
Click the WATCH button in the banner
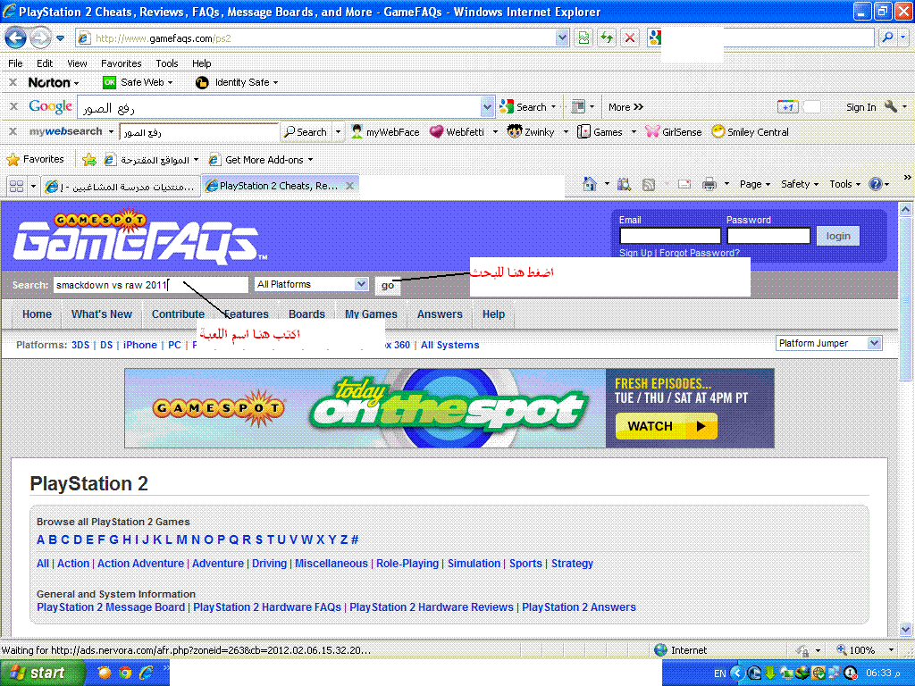coord(667,426)
